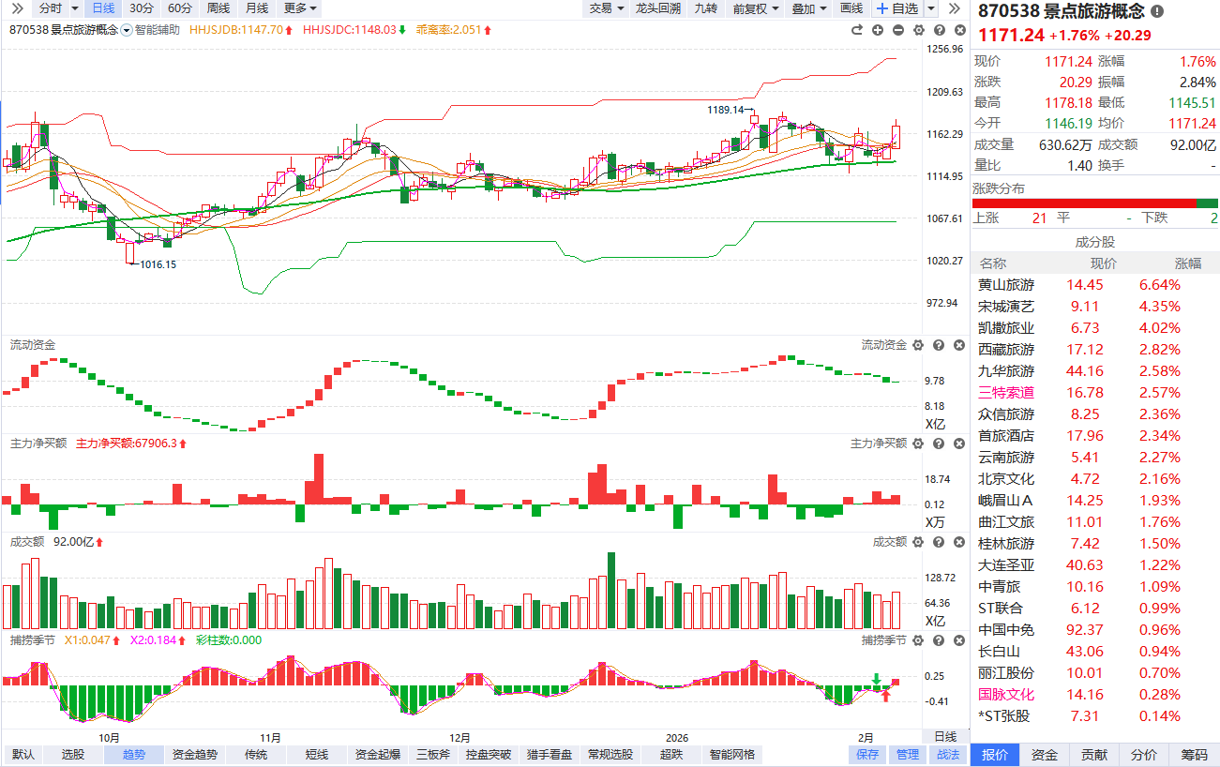This screenshot has height=767, width=1220.
Task: Close the 成交额 indicator panel
Action: [x=957, y=542]
